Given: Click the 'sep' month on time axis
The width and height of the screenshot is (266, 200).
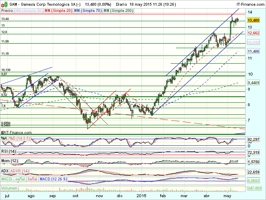Looking at the screenshot, I should (52, 196).
